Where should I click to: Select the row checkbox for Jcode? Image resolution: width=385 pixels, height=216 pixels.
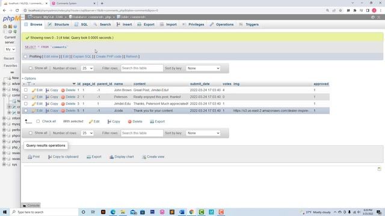[x=26, y=110]
